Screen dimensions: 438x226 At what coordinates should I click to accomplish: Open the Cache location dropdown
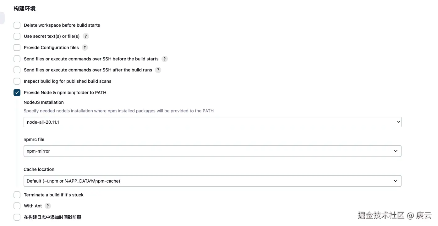(x=212, y=181)
